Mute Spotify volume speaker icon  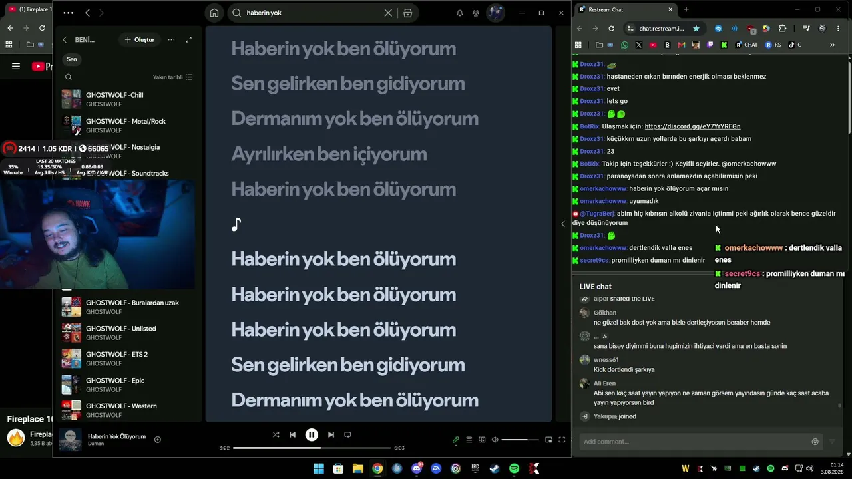[495, 440]
